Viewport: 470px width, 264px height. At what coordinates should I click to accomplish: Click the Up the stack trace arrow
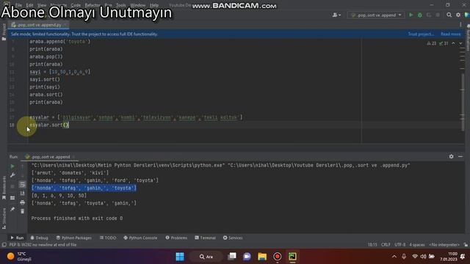click(x=23, y=166)
